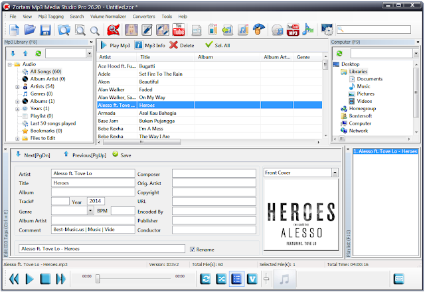Open the Genre dropdown in tag editor
Screen dimensions: 425x292
[90, 210]
